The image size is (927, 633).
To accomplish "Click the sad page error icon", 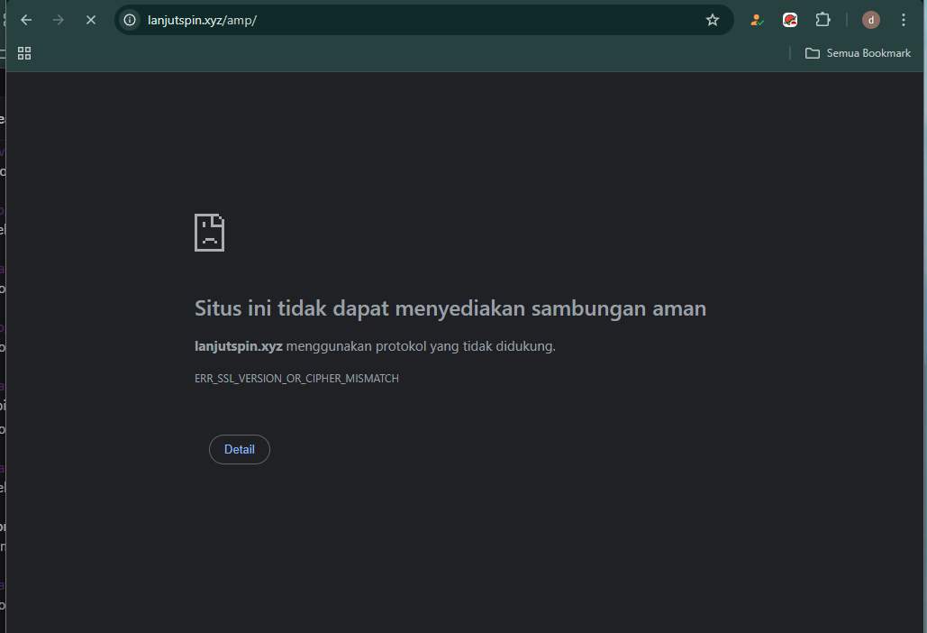I will click(209, 233).
